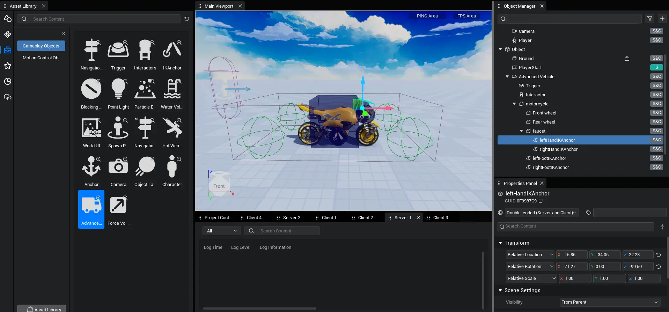Open the cloud upload sidebar tab

pyautogui.click(x=8, y=97)
